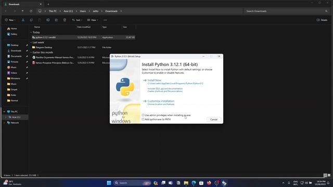The image size is (333, 187).
Task: Click the Cut scissors icon in Explorer toolbar
Action: (23, 20)
